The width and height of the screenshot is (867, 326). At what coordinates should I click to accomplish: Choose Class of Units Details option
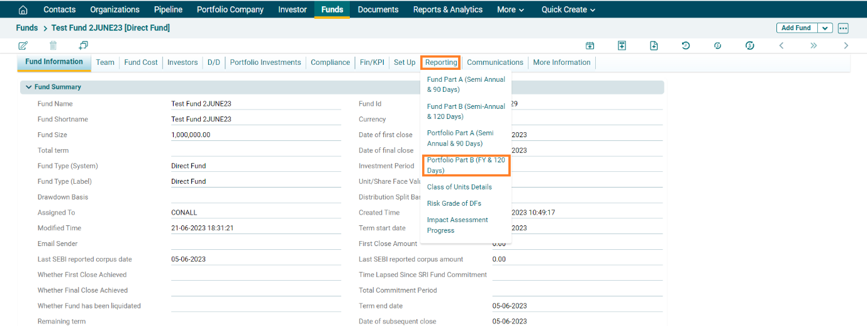(459, 187)
